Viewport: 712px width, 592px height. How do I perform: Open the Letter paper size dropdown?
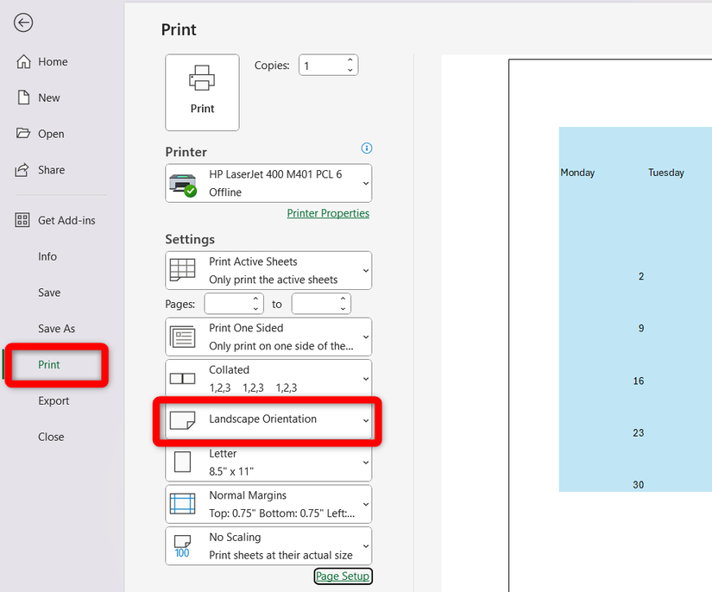pos(364,463)
